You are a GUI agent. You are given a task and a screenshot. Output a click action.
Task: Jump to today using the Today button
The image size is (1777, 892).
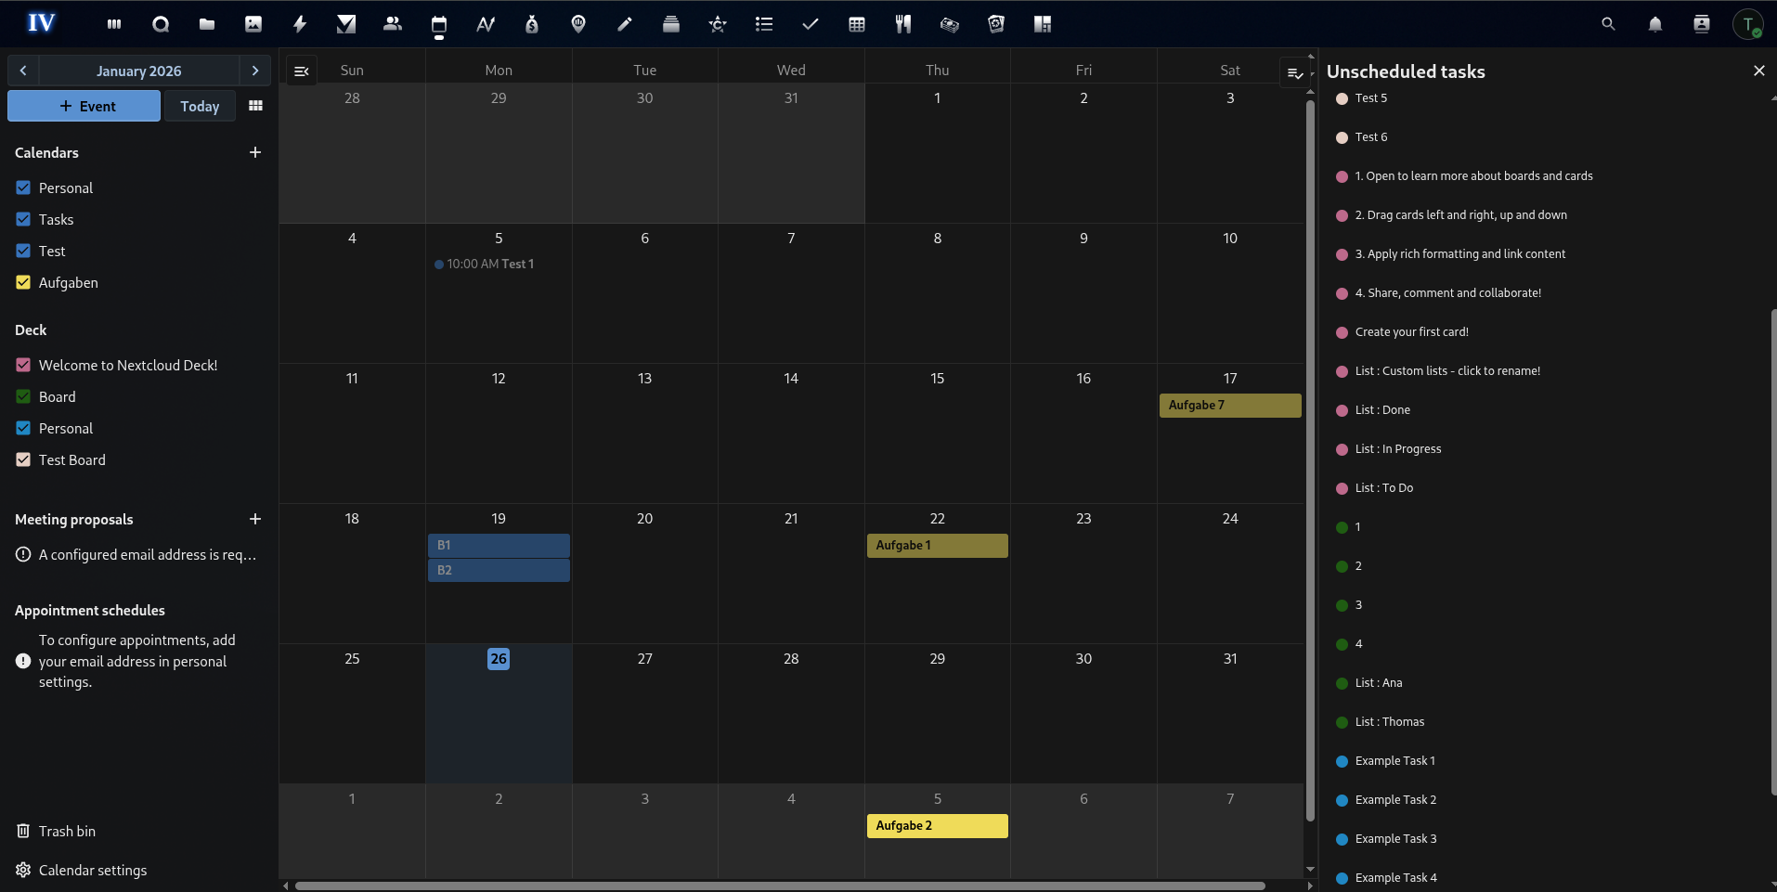pyautogui.click(x=200, y=106)
